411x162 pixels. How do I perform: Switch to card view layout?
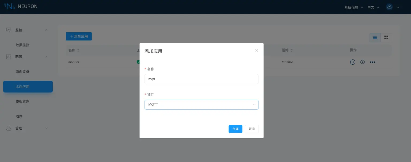pos(386,37)
